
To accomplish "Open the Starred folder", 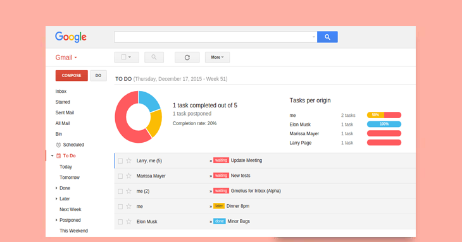I will (63, 102).
